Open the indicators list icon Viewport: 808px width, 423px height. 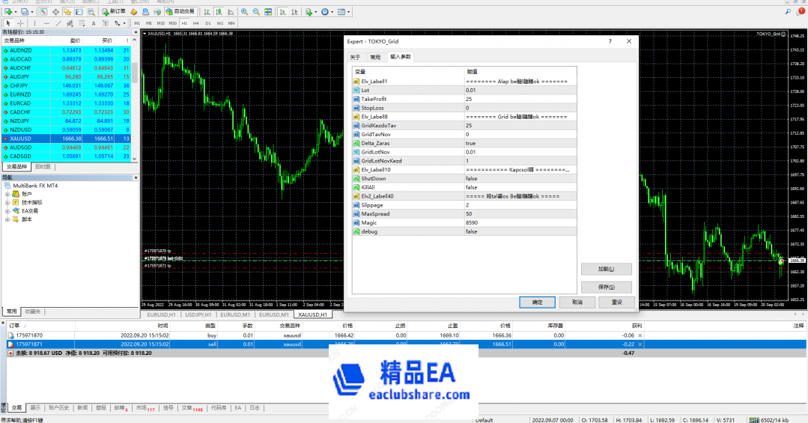click(x=309, y=11)
